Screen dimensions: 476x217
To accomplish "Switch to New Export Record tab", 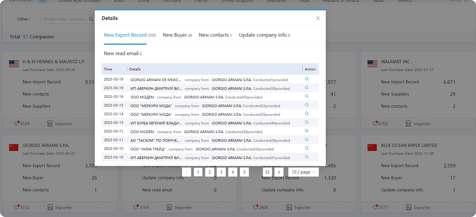I will coord(130,35).
